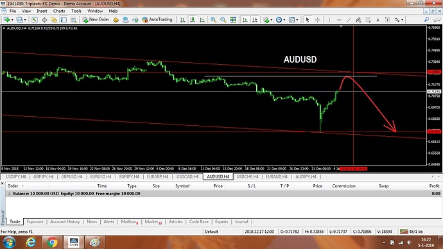Open the Tools menu
The image size is (443, 249).
(x=76, y=11)
